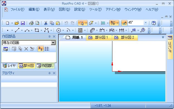Open dropdown arrow next to New icon
The width and height of the screenshot is (174, 109).
pyautogui.click(x=12, y=23)
